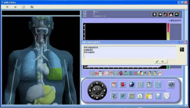Click the forward arrow in the toolbar
This screenshot has width=190, height=108.
click(x=15, y=7)
